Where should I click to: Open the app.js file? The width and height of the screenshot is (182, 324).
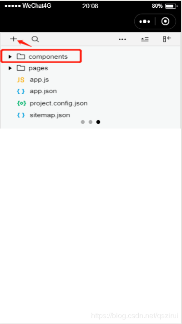[x=39, y=80]
